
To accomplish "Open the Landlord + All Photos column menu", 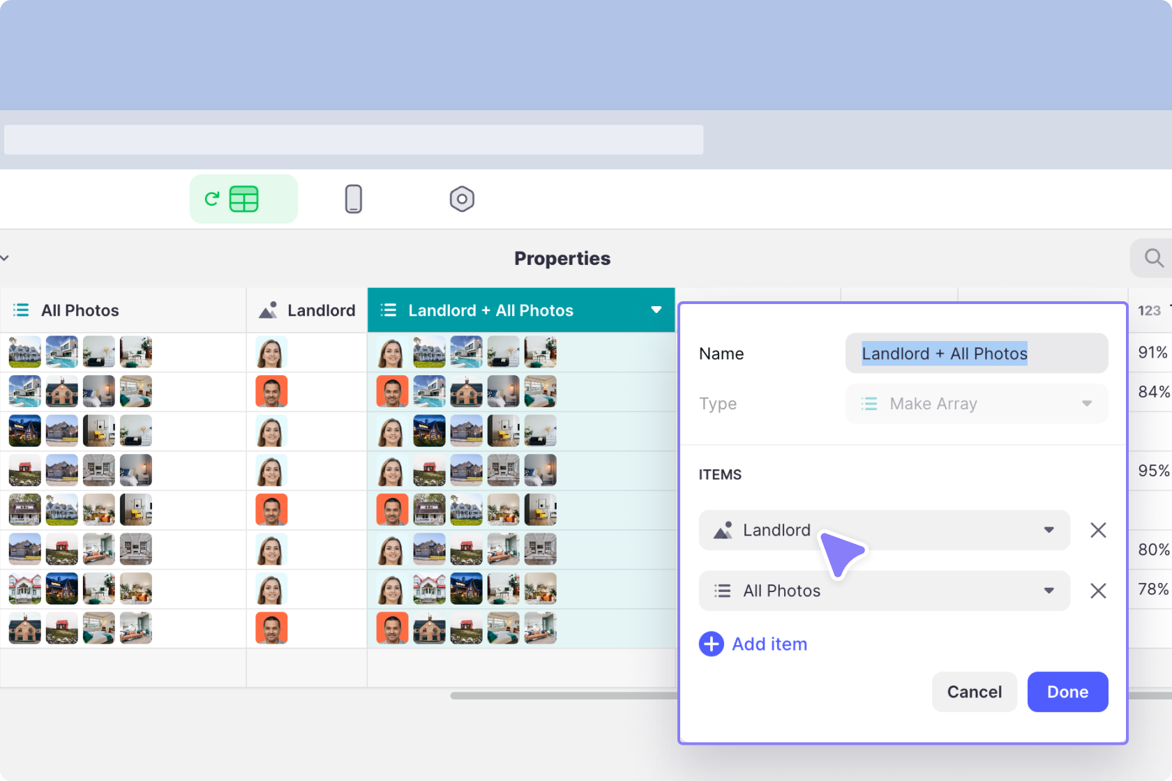I will pyautogui.click(x=656, y=310).
